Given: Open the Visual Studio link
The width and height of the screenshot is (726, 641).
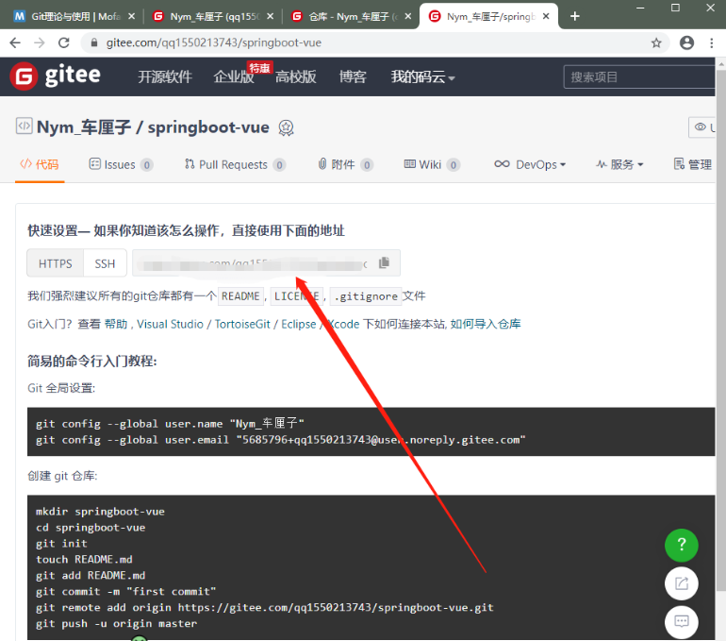Looking at the screenshot, I should (x=170, y=324).
